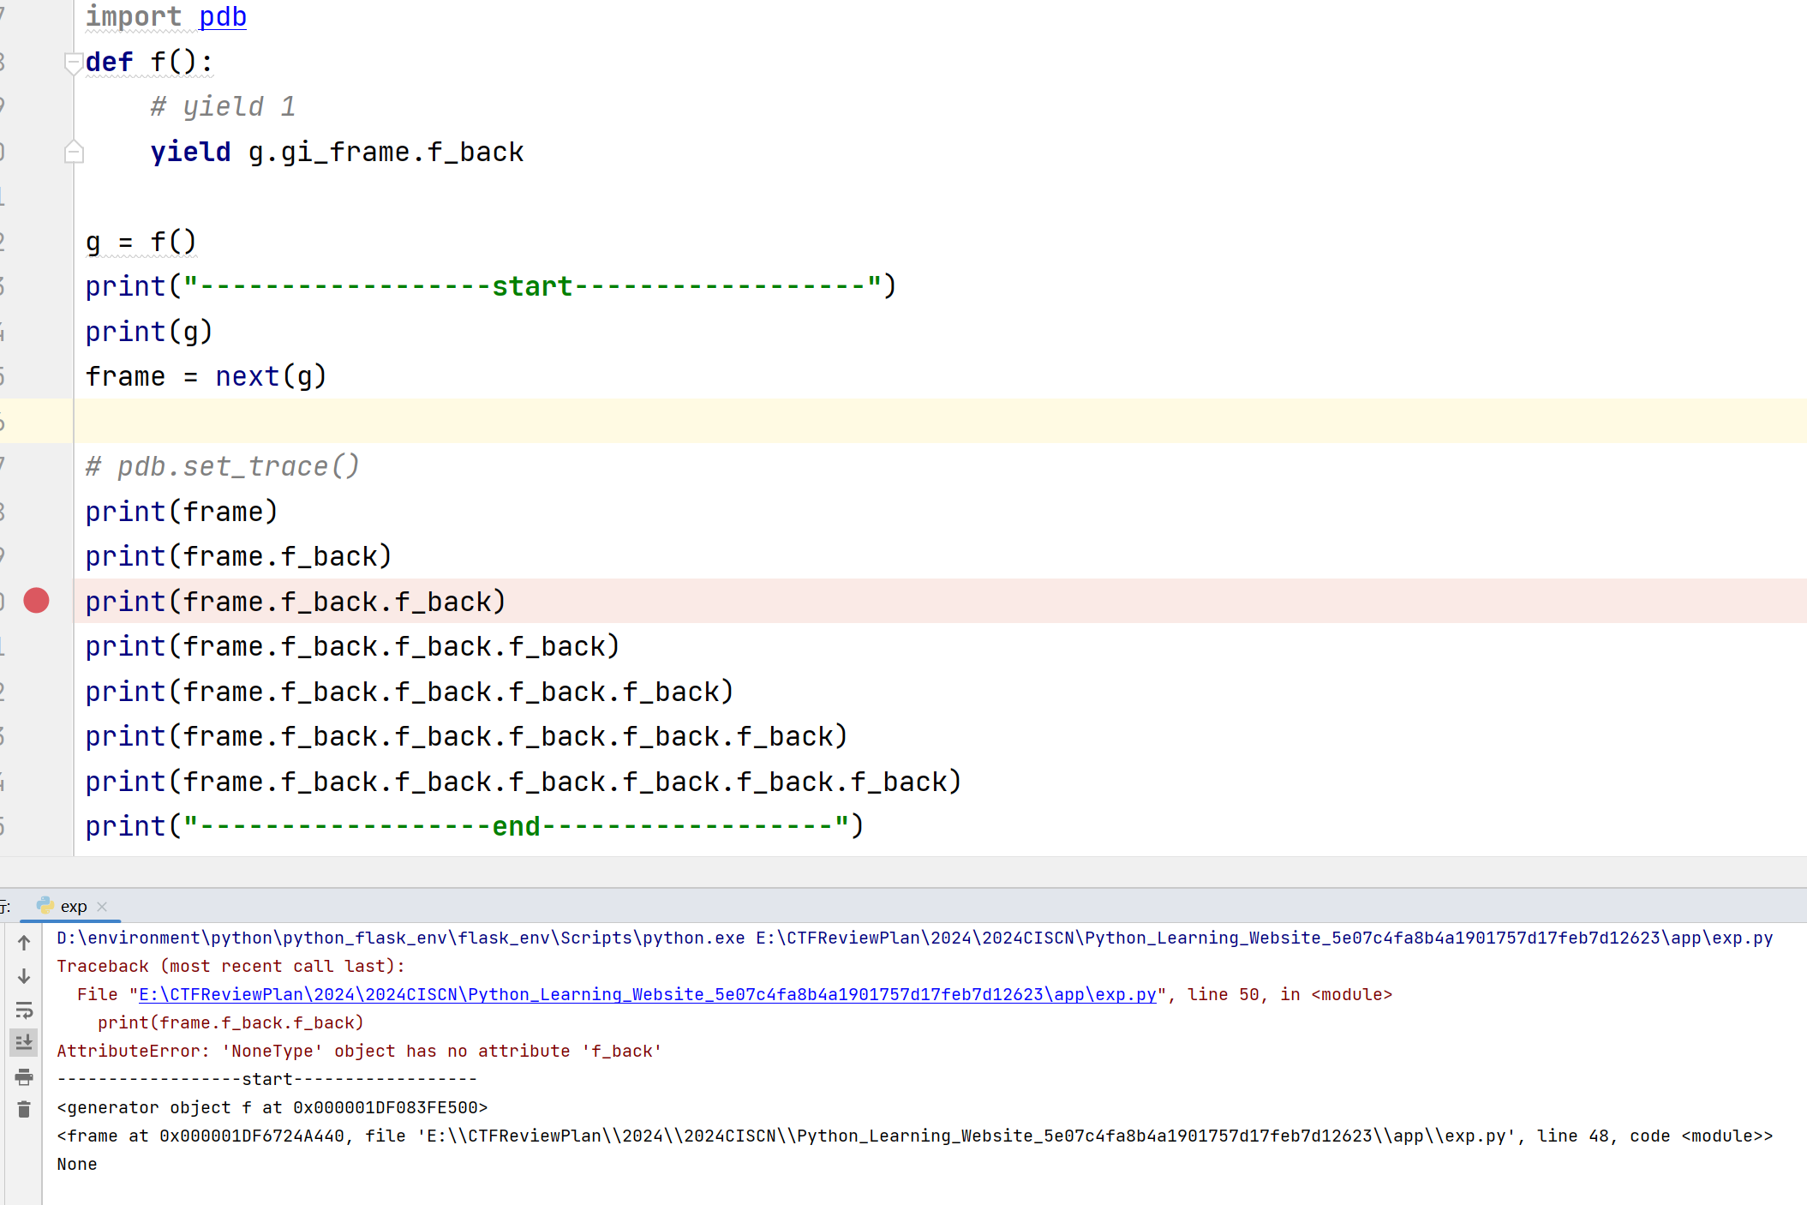This screenshot has width=1807, height=1205.
Task: Click the print(g) line
Action: pos(149,332)
